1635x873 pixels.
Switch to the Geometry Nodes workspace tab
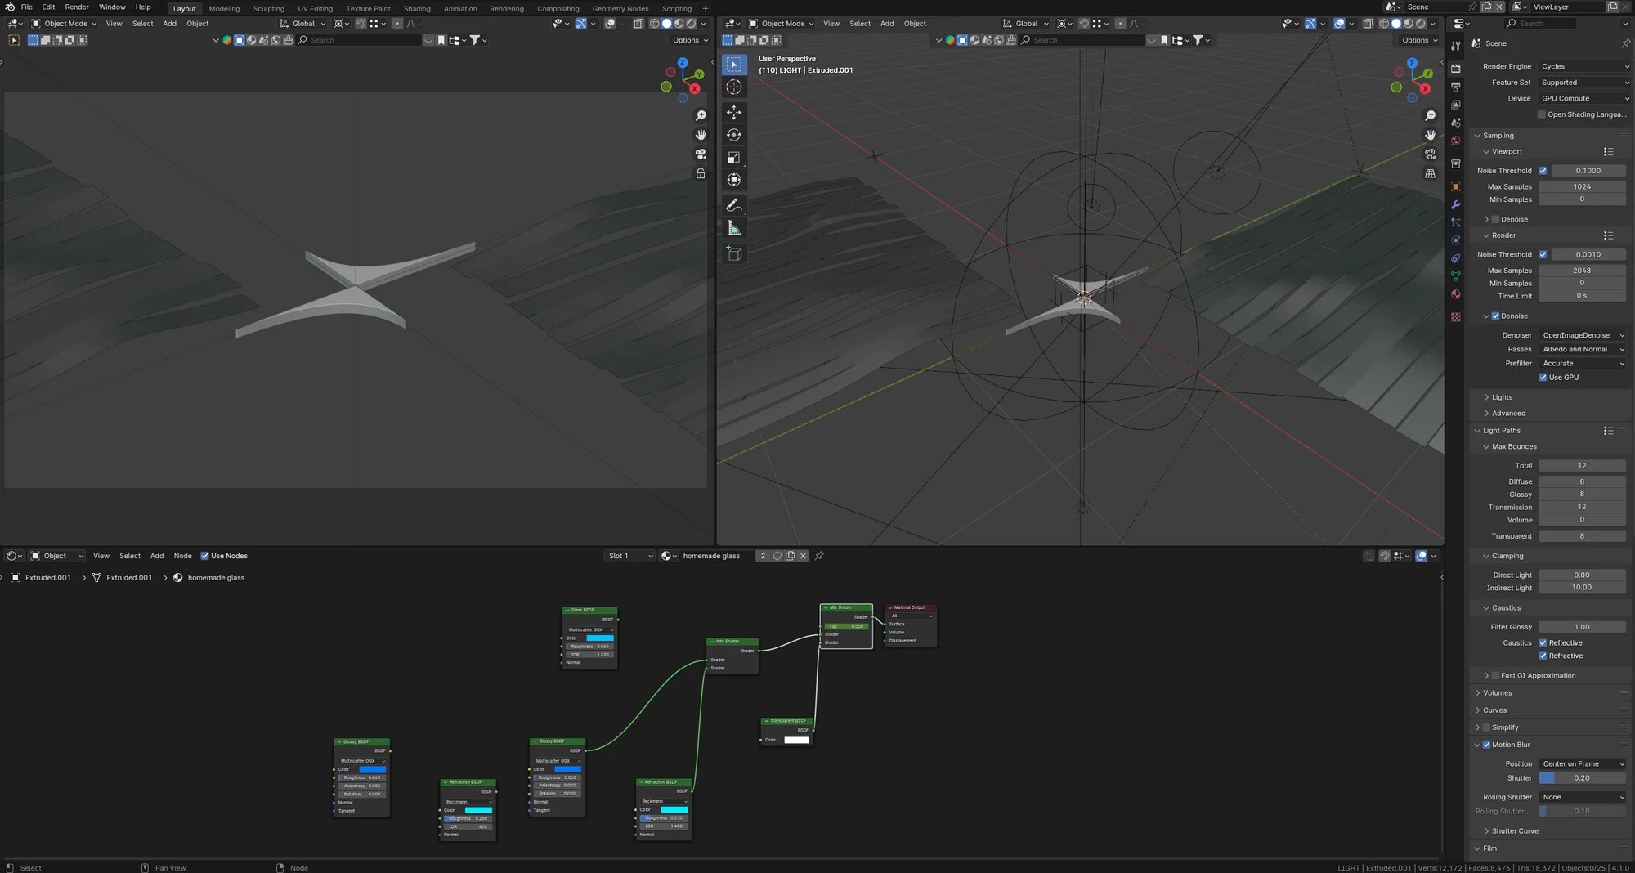[x=620, y=9]
